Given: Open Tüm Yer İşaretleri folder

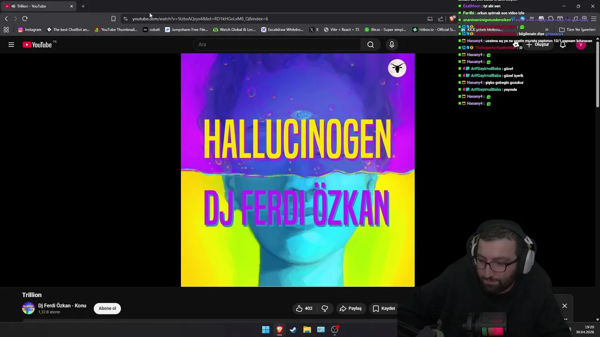Looking at the screenshot, I should [x=577, y=29].
